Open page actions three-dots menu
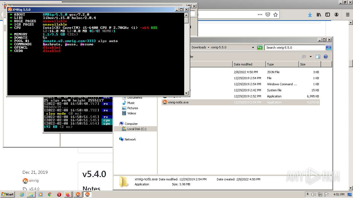 click(260, 15)
